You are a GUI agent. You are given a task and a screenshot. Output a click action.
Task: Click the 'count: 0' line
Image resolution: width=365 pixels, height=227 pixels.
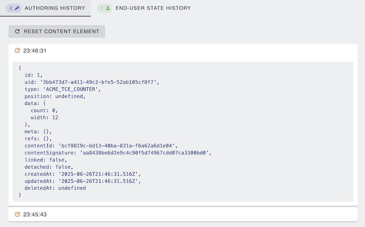(44, 110)
